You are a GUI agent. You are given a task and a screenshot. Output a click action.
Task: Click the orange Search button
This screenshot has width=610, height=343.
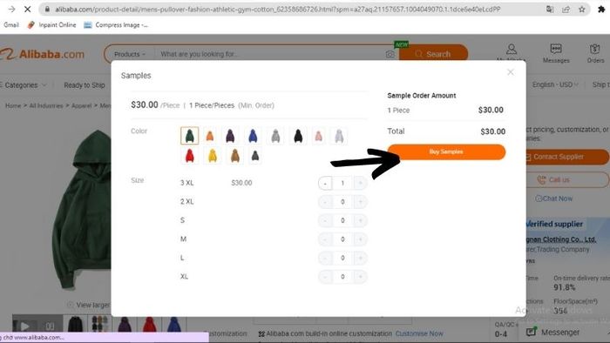tap(433, 54)
